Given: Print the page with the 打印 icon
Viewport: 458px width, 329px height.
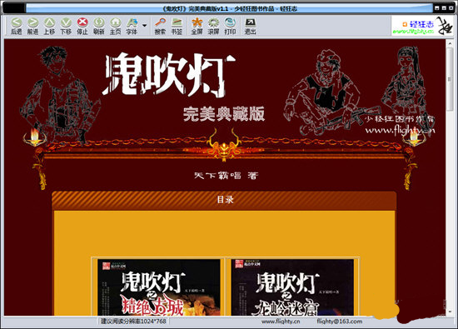Looking at the screenshot, I should [230, 26].
